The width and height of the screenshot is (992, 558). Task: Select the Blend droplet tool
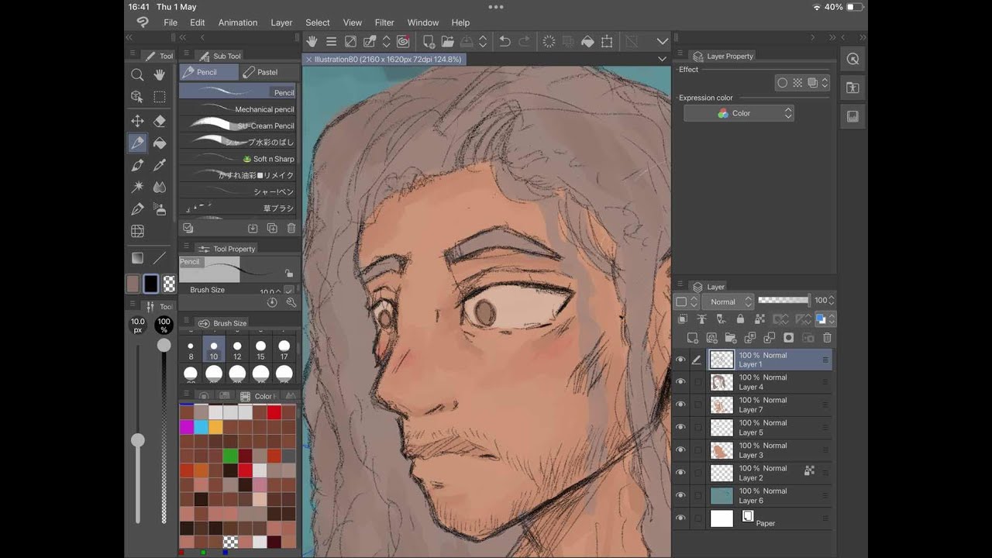(x=160, y=187)
